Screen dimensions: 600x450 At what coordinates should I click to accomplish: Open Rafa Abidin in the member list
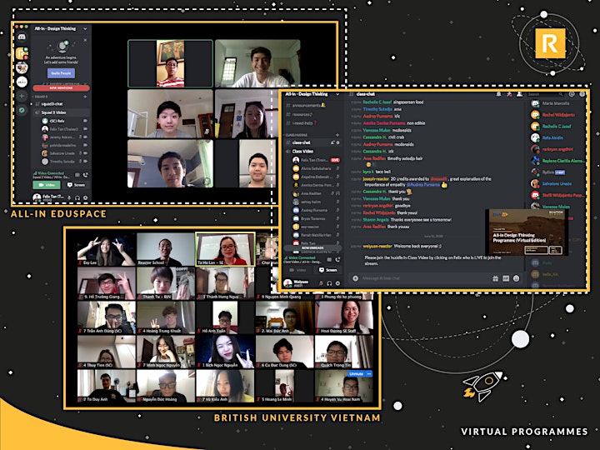click(x=557, y=137)
